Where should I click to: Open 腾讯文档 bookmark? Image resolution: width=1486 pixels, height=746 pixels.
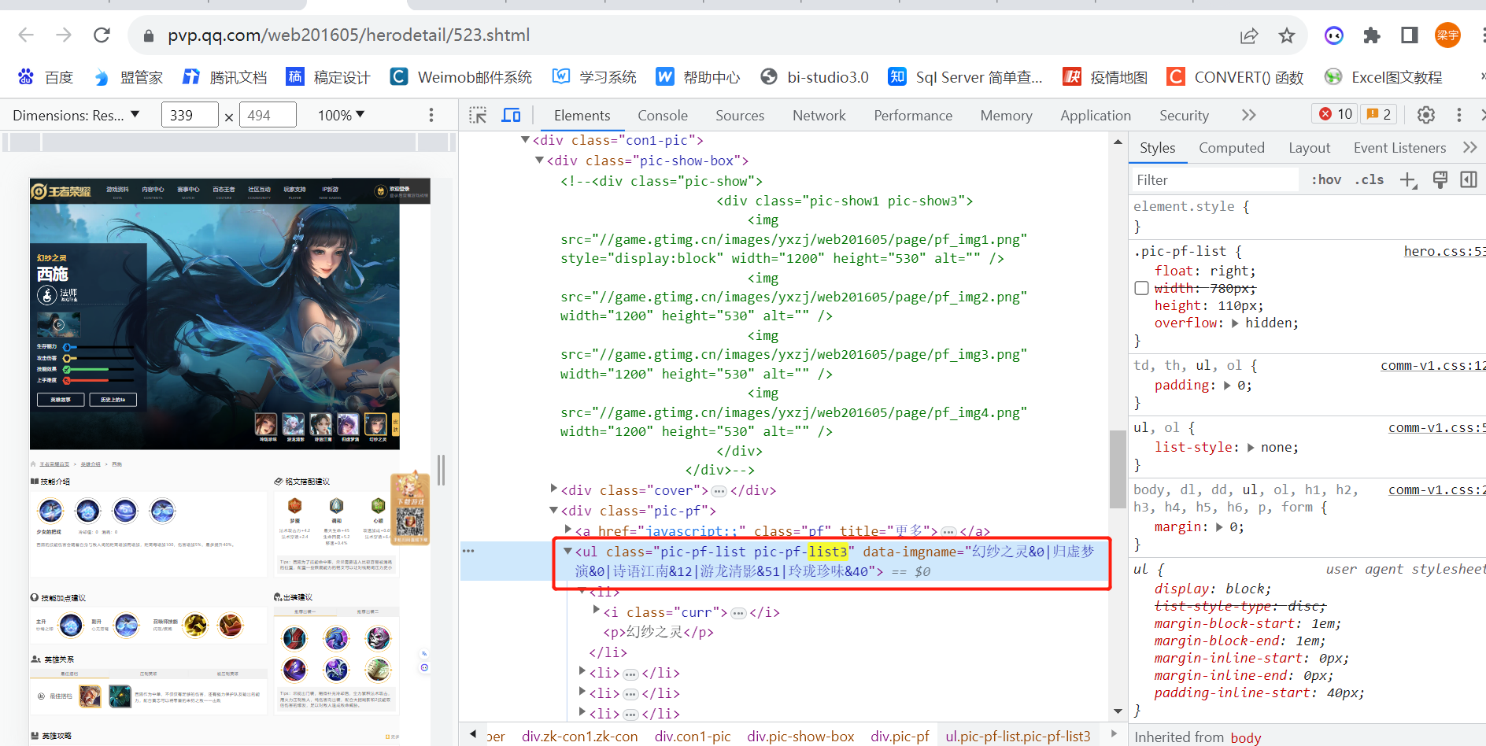(x=225, y=77)
